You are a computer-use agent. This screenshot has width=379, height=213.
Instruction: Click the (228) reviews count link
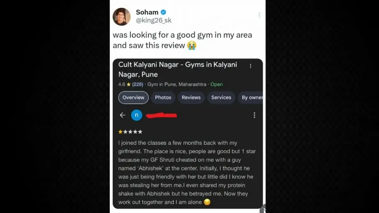(137, 85)
